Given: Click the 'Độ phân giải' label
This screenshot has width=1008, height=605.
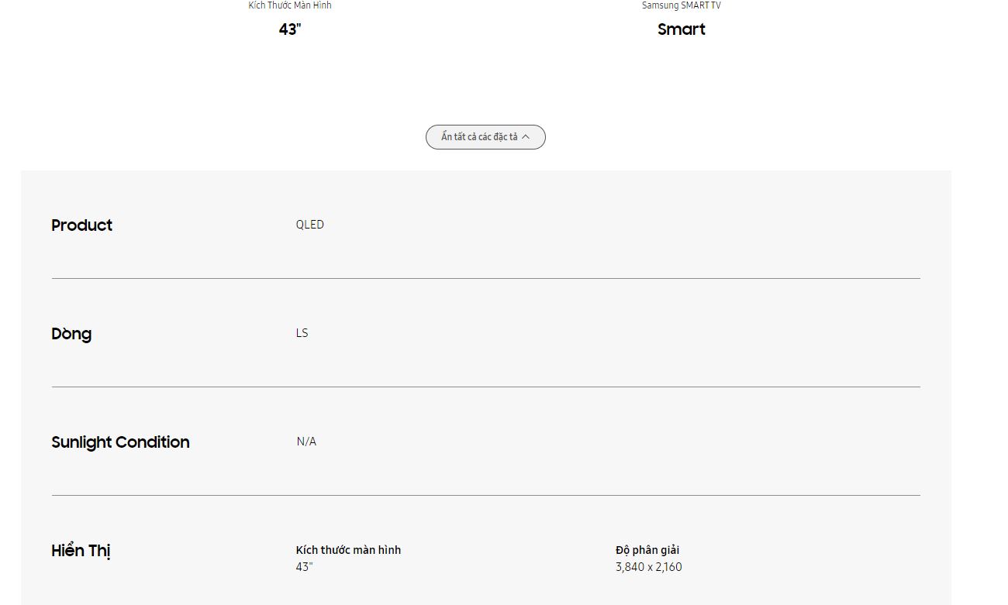Looking at the screenshot, I should click(x=647, y=550).
